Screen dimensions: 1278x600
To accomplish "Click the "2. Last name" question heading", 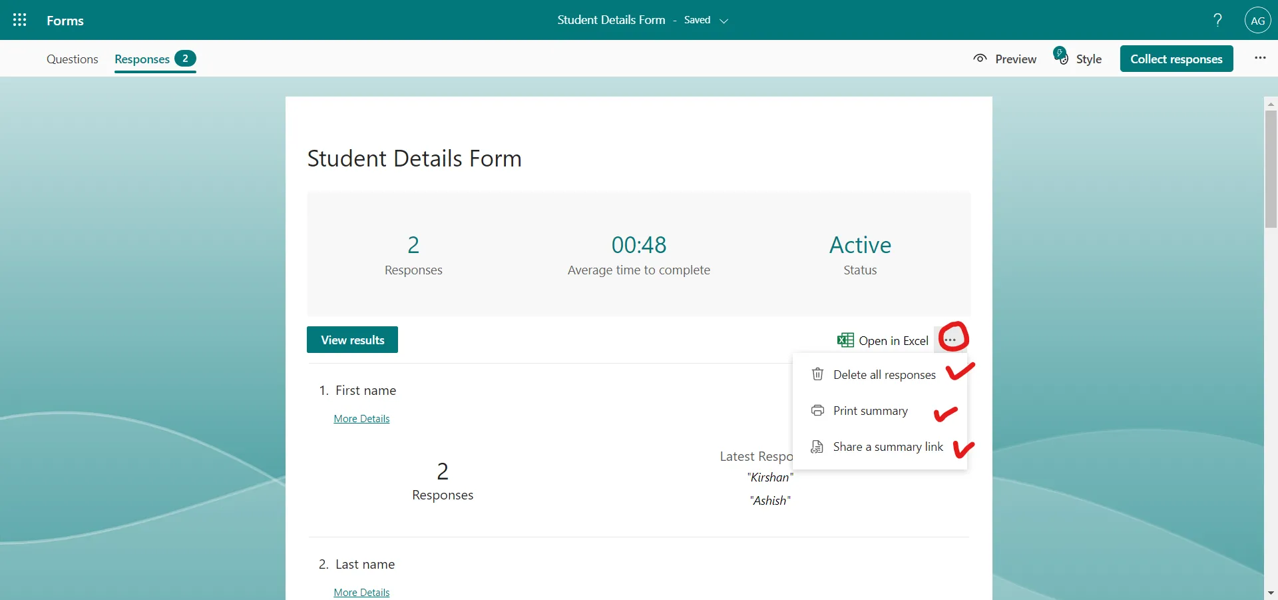I will tap(357, 565).
